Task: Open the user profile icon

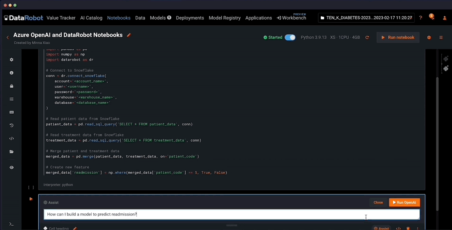Action: pos(445,18)
